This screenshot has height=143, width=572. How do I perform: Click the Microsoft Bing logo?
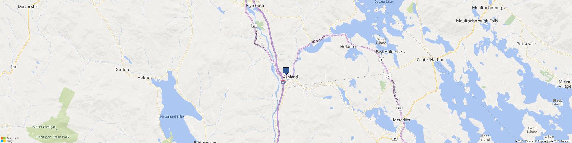pyautogui.click(x=10, y=140)
